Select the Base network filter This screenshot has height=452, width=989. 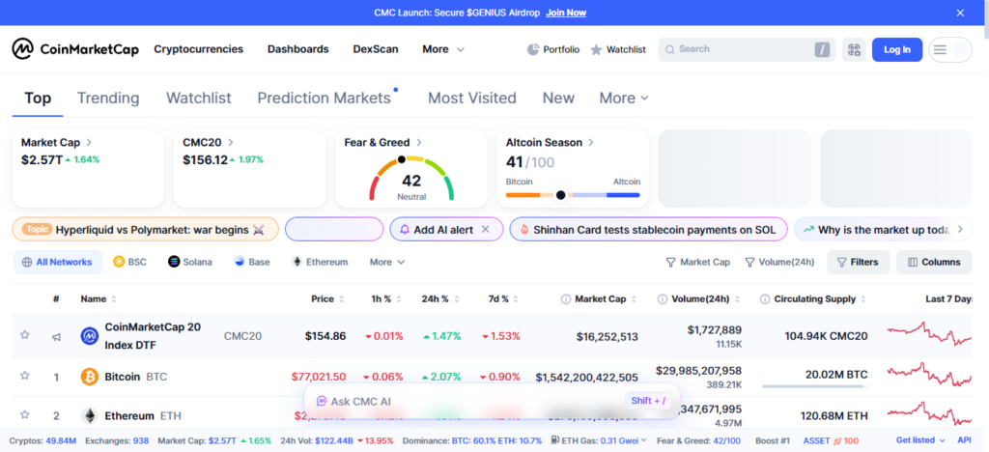click(x=252, y=262)
